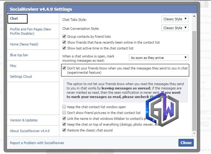This screenshot has height=154, width=211.
Task: Toggle Group contacts by friend lists
Action: tap(64, 36)
